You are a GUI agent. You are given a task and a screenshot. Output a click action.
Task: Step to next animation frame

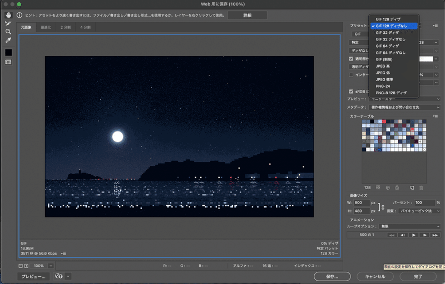tap(424, 235)
